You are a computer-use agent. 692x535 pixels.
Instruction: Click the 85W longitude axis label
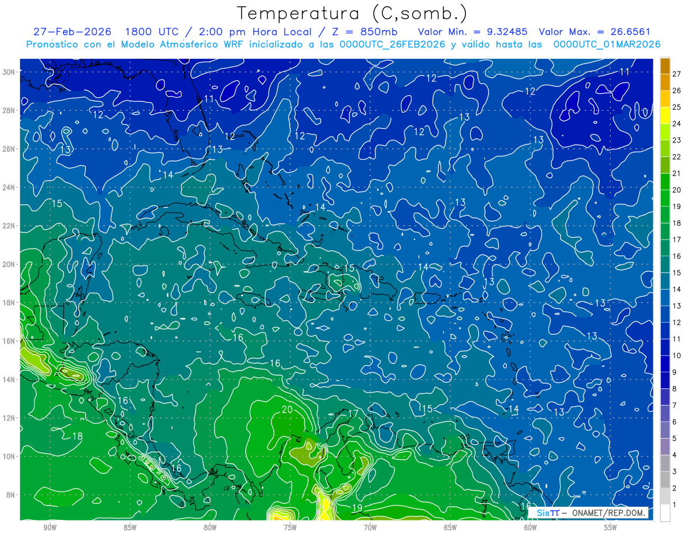[130, 528]
